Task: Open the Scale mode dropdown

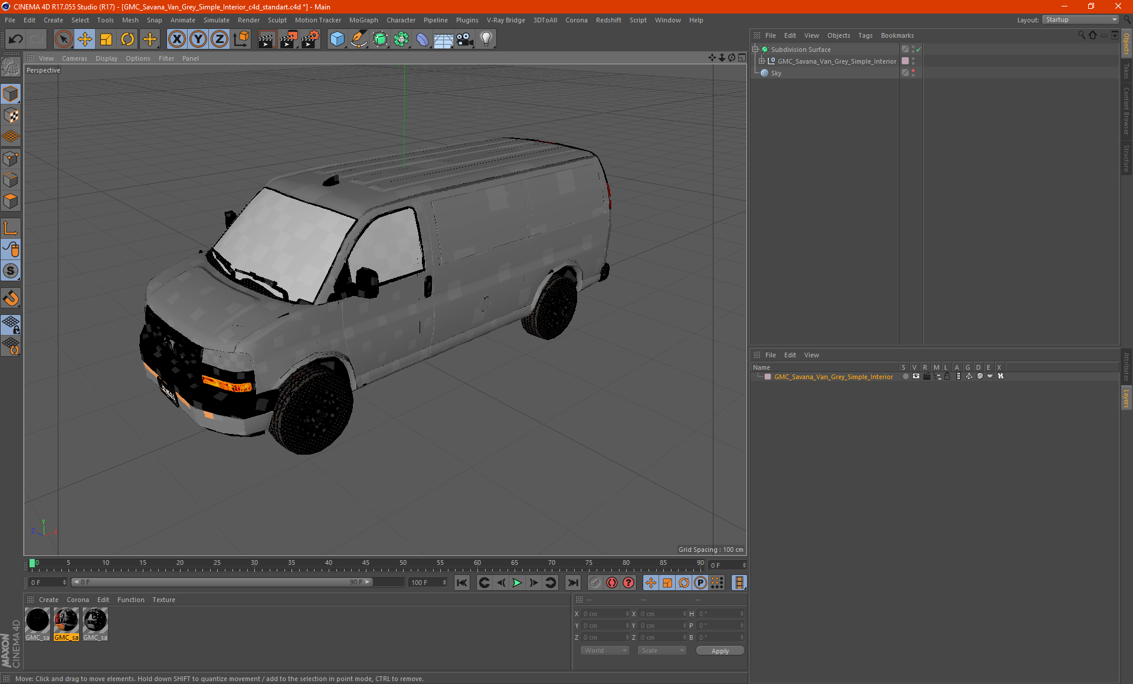Action: 662,650
